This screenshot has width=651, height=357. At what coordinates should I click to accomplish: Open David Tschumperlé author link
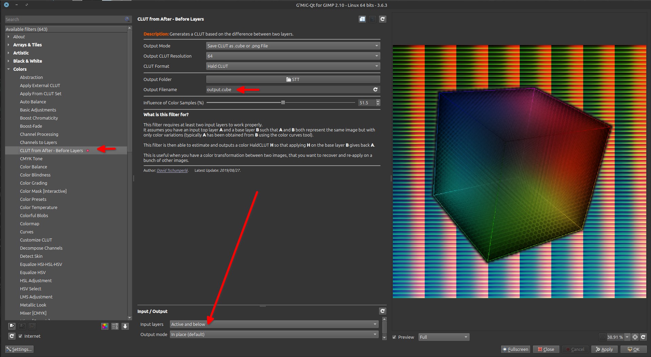pos(172,171)
